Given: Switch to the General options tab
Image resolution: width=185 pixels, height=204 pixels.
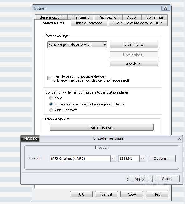Looking at the screenshot, I should pyautogui.click(x=51, y=17).
